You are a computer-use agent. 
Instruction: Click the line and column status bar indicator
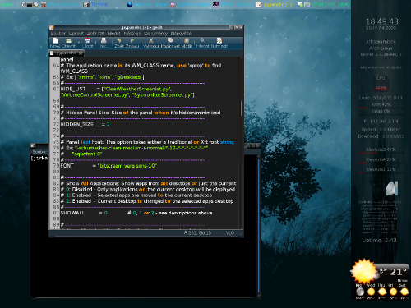click(x=197, y=233)
